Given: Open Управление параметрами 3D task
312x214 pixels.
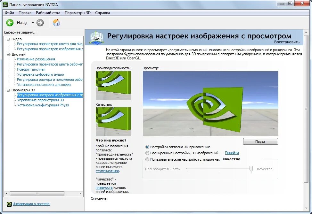Looking at the screenshot, I should pos(41,100).
